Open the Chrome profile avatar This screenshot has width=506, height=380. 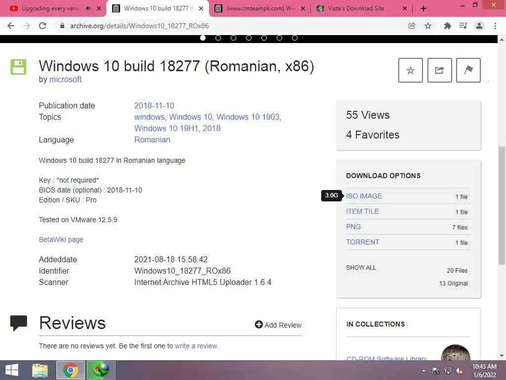pyautogui.click(x=479, y=26)
